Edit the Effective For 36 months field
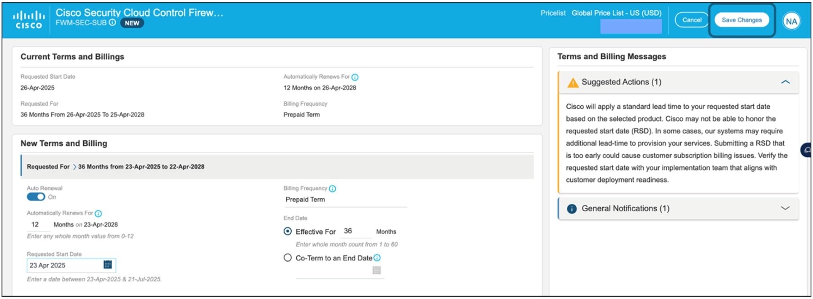 (356, 231)
